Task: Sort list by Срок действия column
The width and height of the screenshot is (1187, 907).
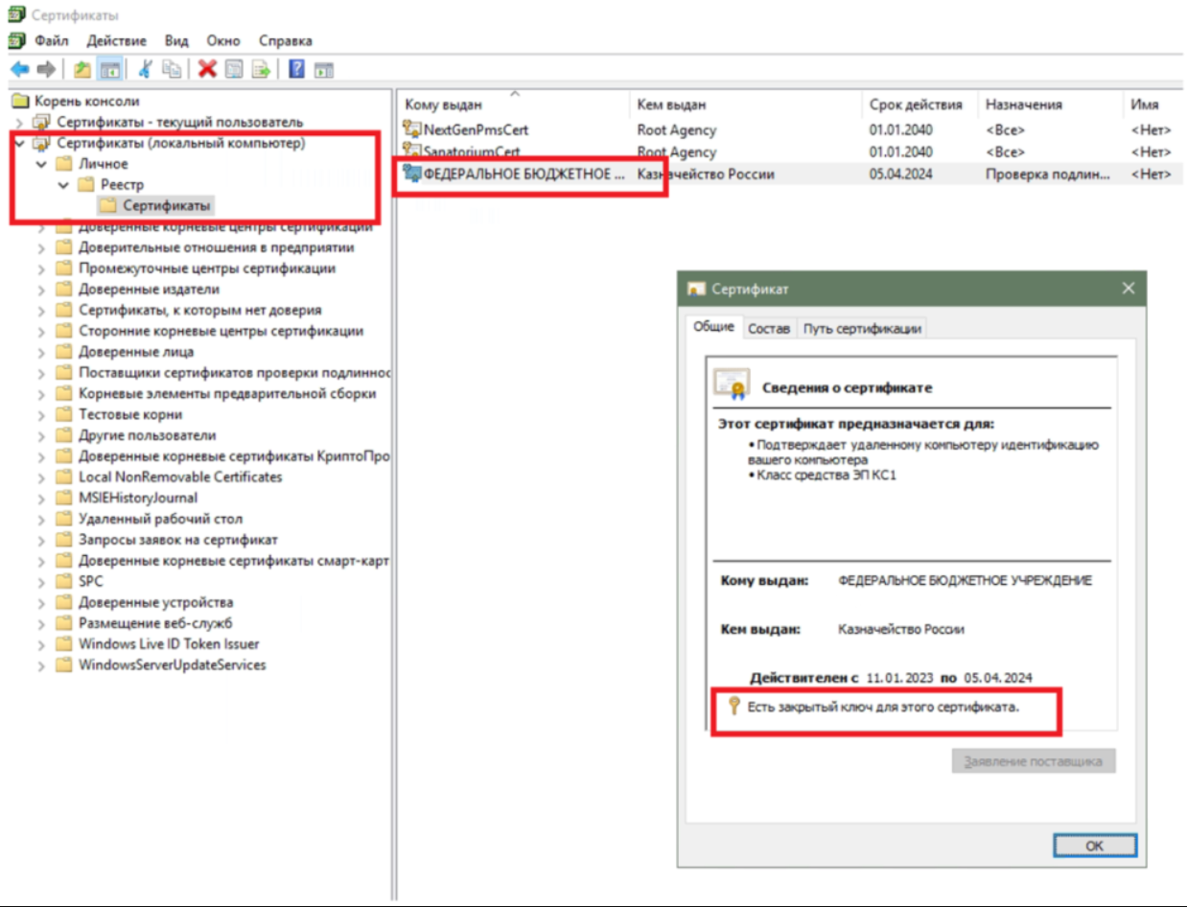Action: [x=916, y=105]
